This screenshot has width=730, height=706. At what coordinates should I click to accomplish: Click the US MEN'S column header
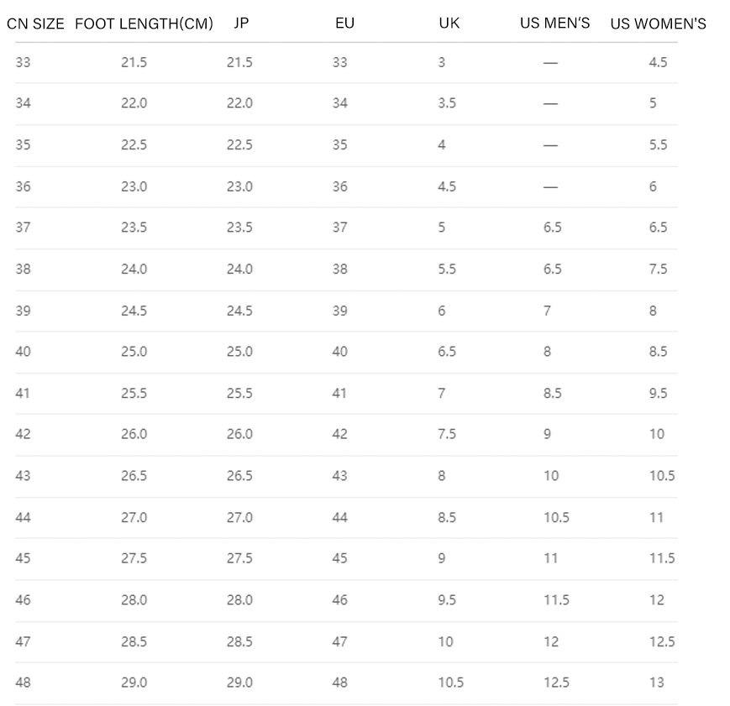click(554, 23)
